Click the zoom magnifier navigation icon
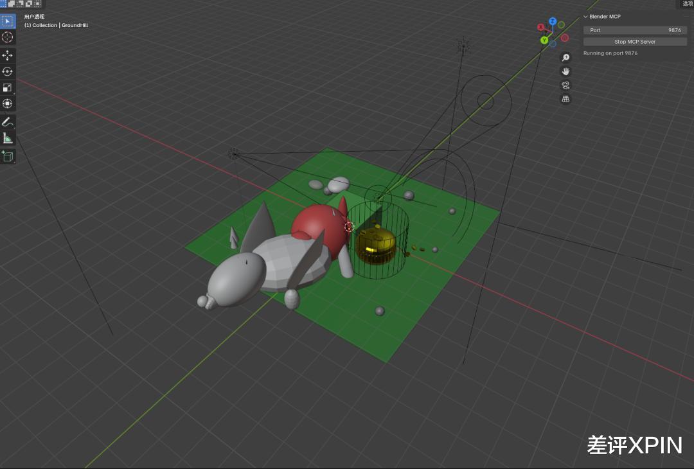This screenshot has height=469, width=694. click(565, 58)
